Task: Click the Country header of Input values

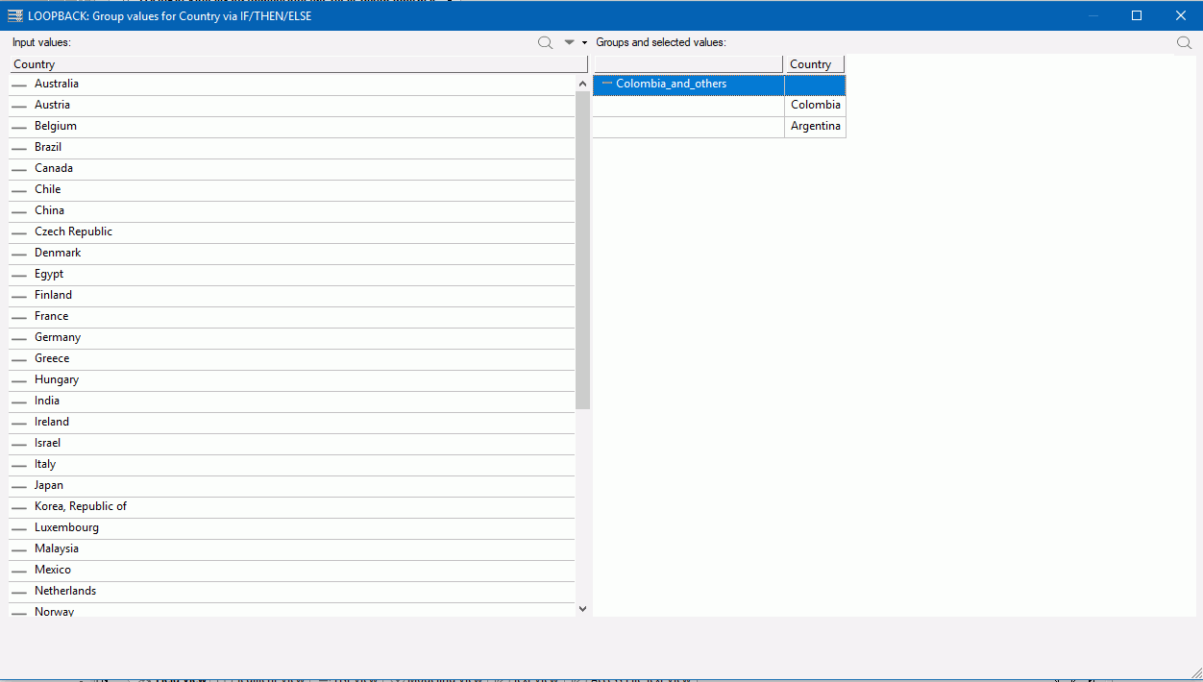Action: click(298, 64)
